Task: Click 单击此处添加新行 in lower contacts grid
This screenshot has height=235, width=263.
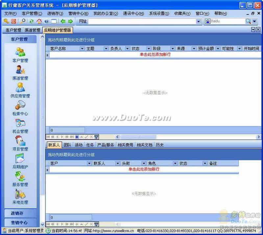Action: 144,169
